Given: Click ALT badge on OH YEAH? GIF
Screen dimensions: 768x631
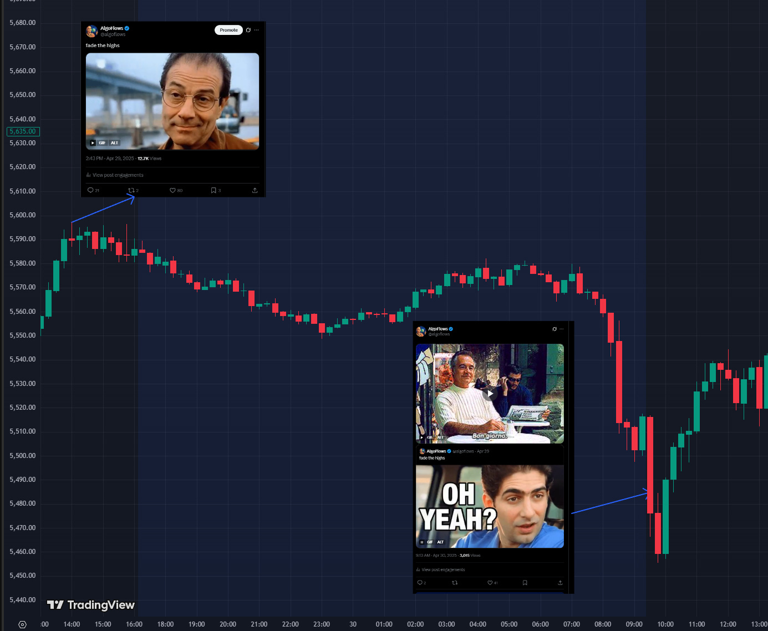Looking at the screenshot, I should pyautogui.click(x=440, y=542).
